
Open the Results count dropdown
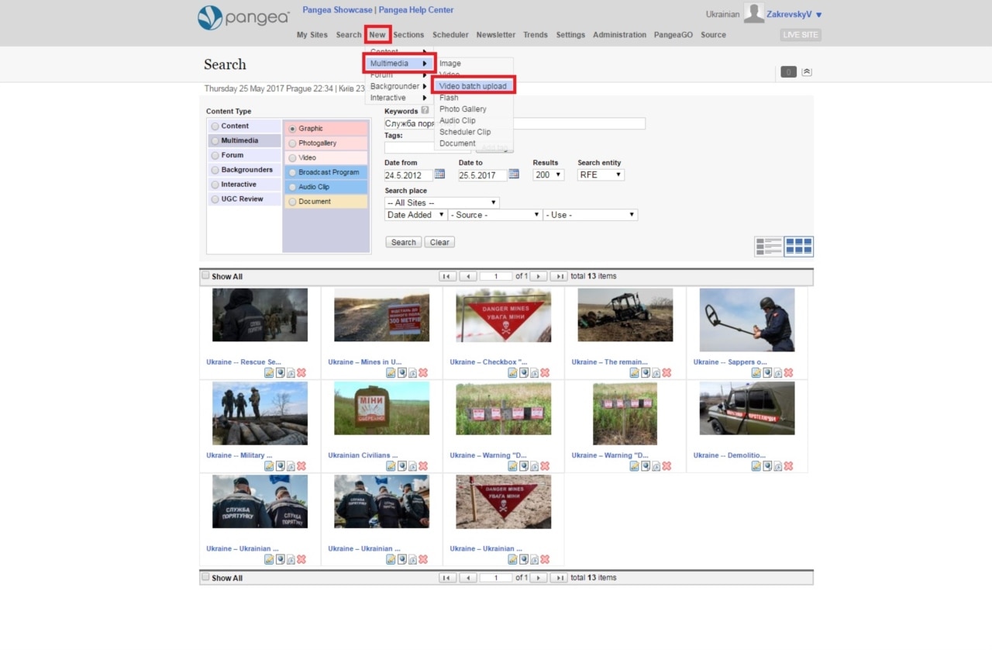click(549, 175)
